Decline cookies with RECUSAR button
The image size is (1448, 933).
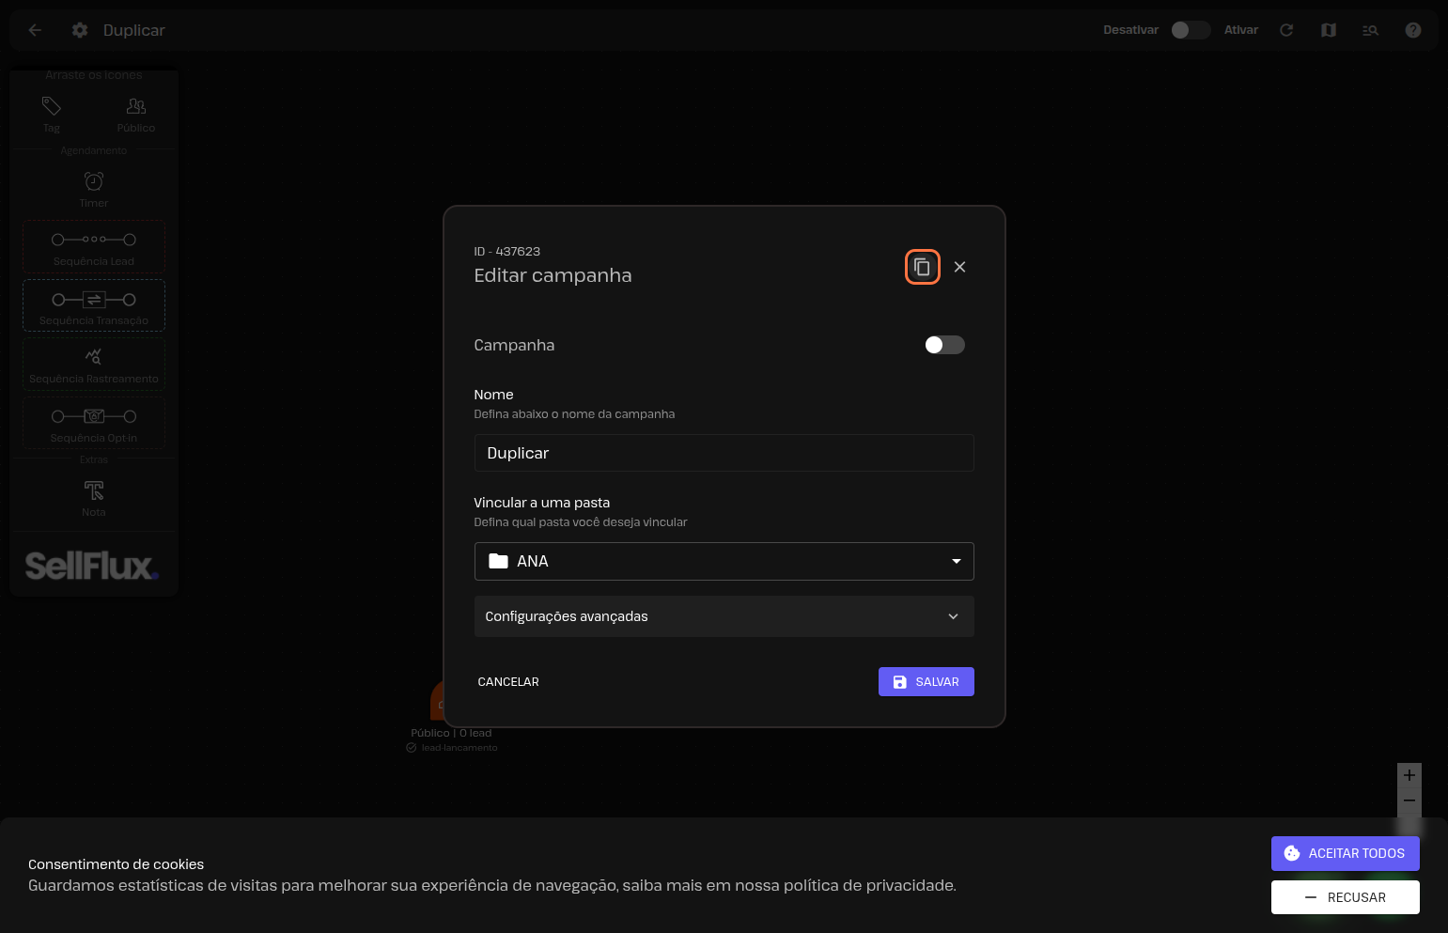1345,897
